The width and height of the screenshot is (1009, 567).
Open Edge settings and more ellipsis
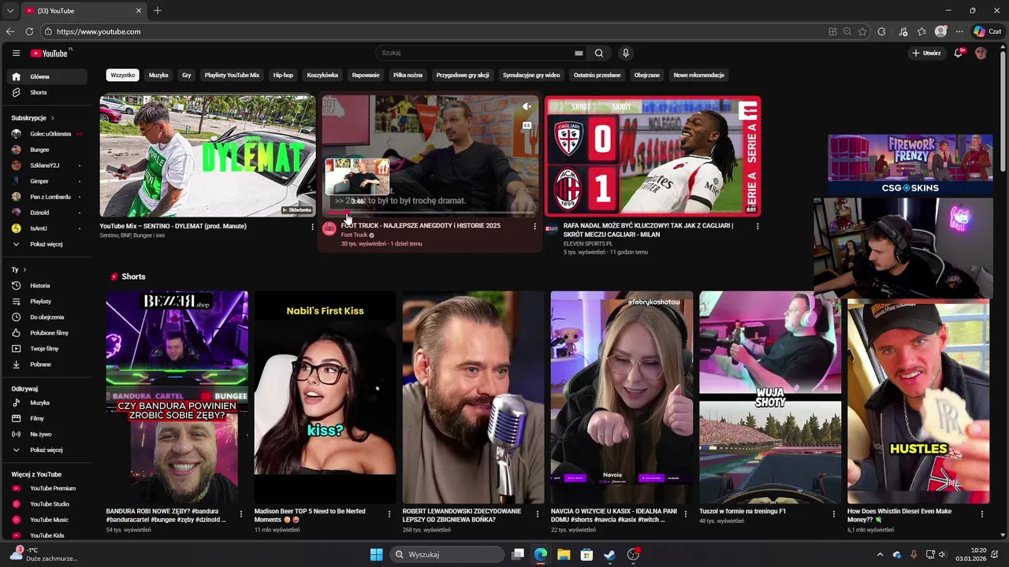coord(959,31)
